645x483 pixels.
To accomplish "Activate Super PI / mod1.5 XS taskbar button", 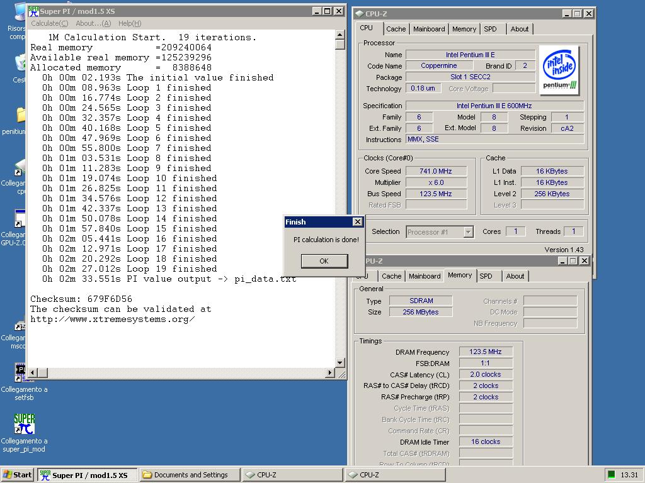I will [x=87, y=475].
